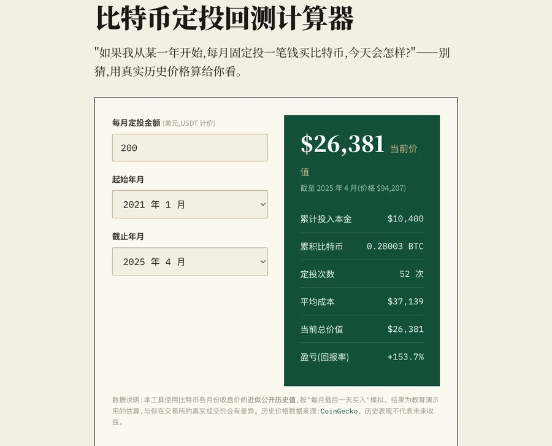Click the 每月定投金额 field label
This screenshot has width=552, height=446.
(x=136, y=123)
